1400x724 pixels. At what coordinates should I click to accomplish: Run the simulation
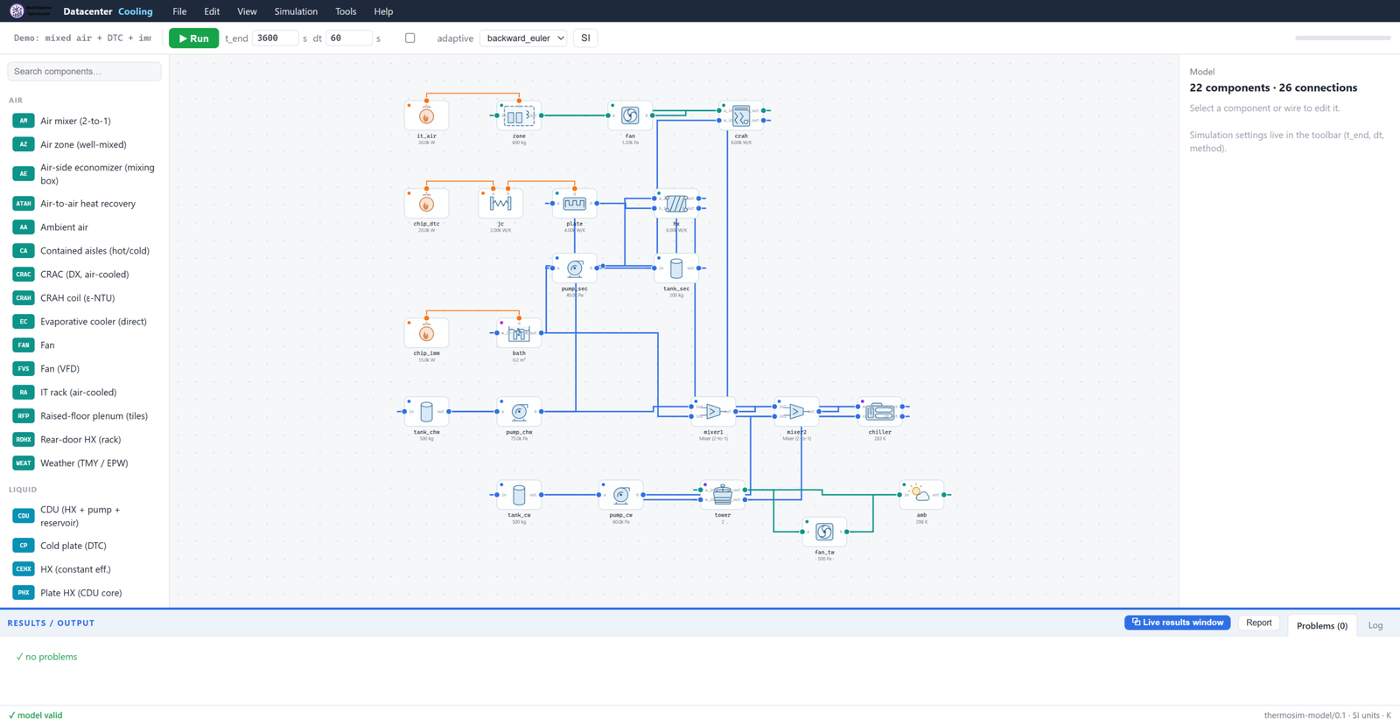click(193, 38)
